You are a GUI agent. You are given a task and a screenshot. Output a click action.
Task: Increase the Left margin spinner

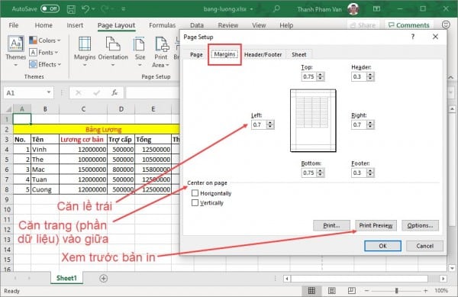coord(270,123)
